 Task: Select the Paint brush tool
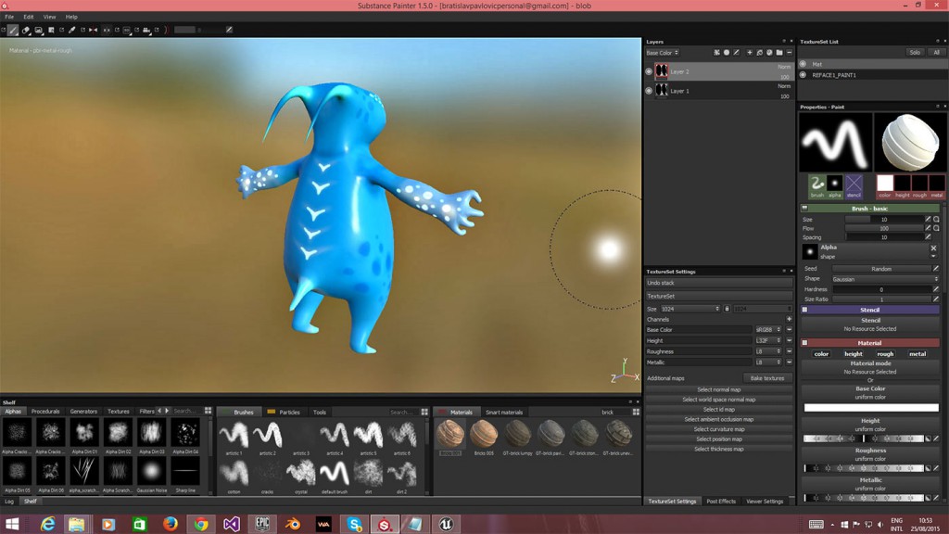pyautogui.click(x=13, y=30)
